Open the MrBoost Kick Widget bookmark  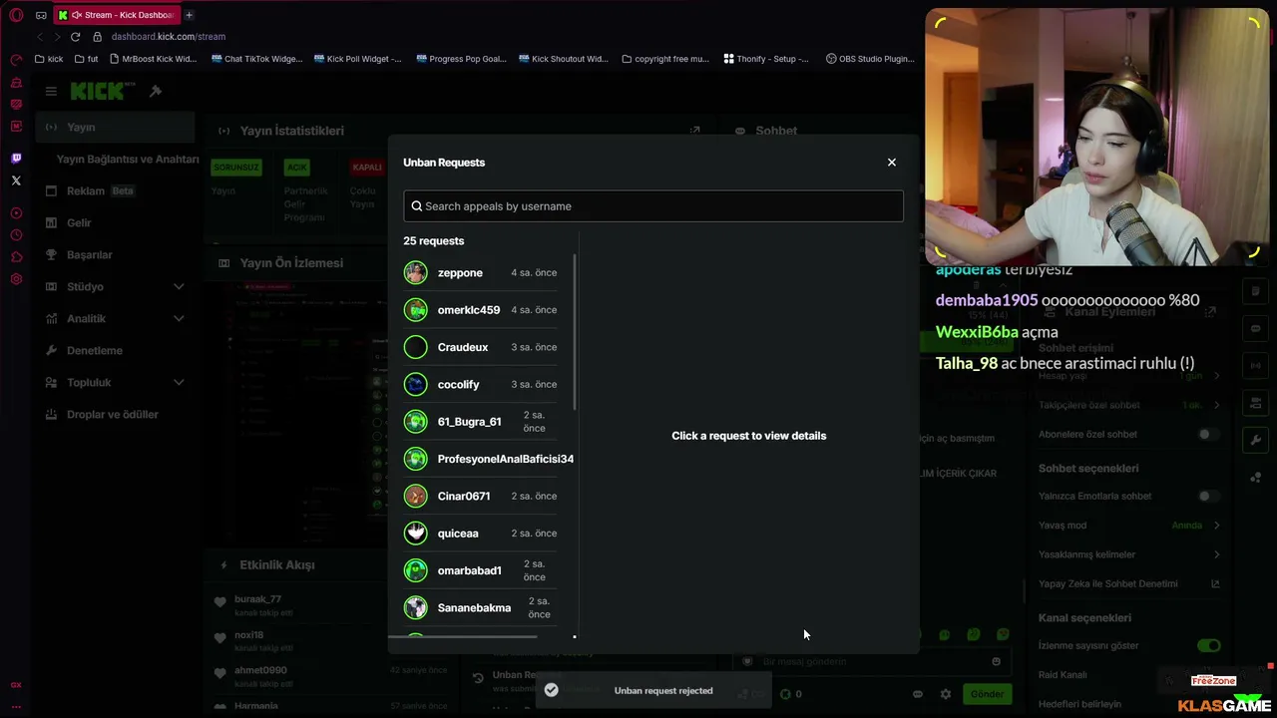[153, 59]
